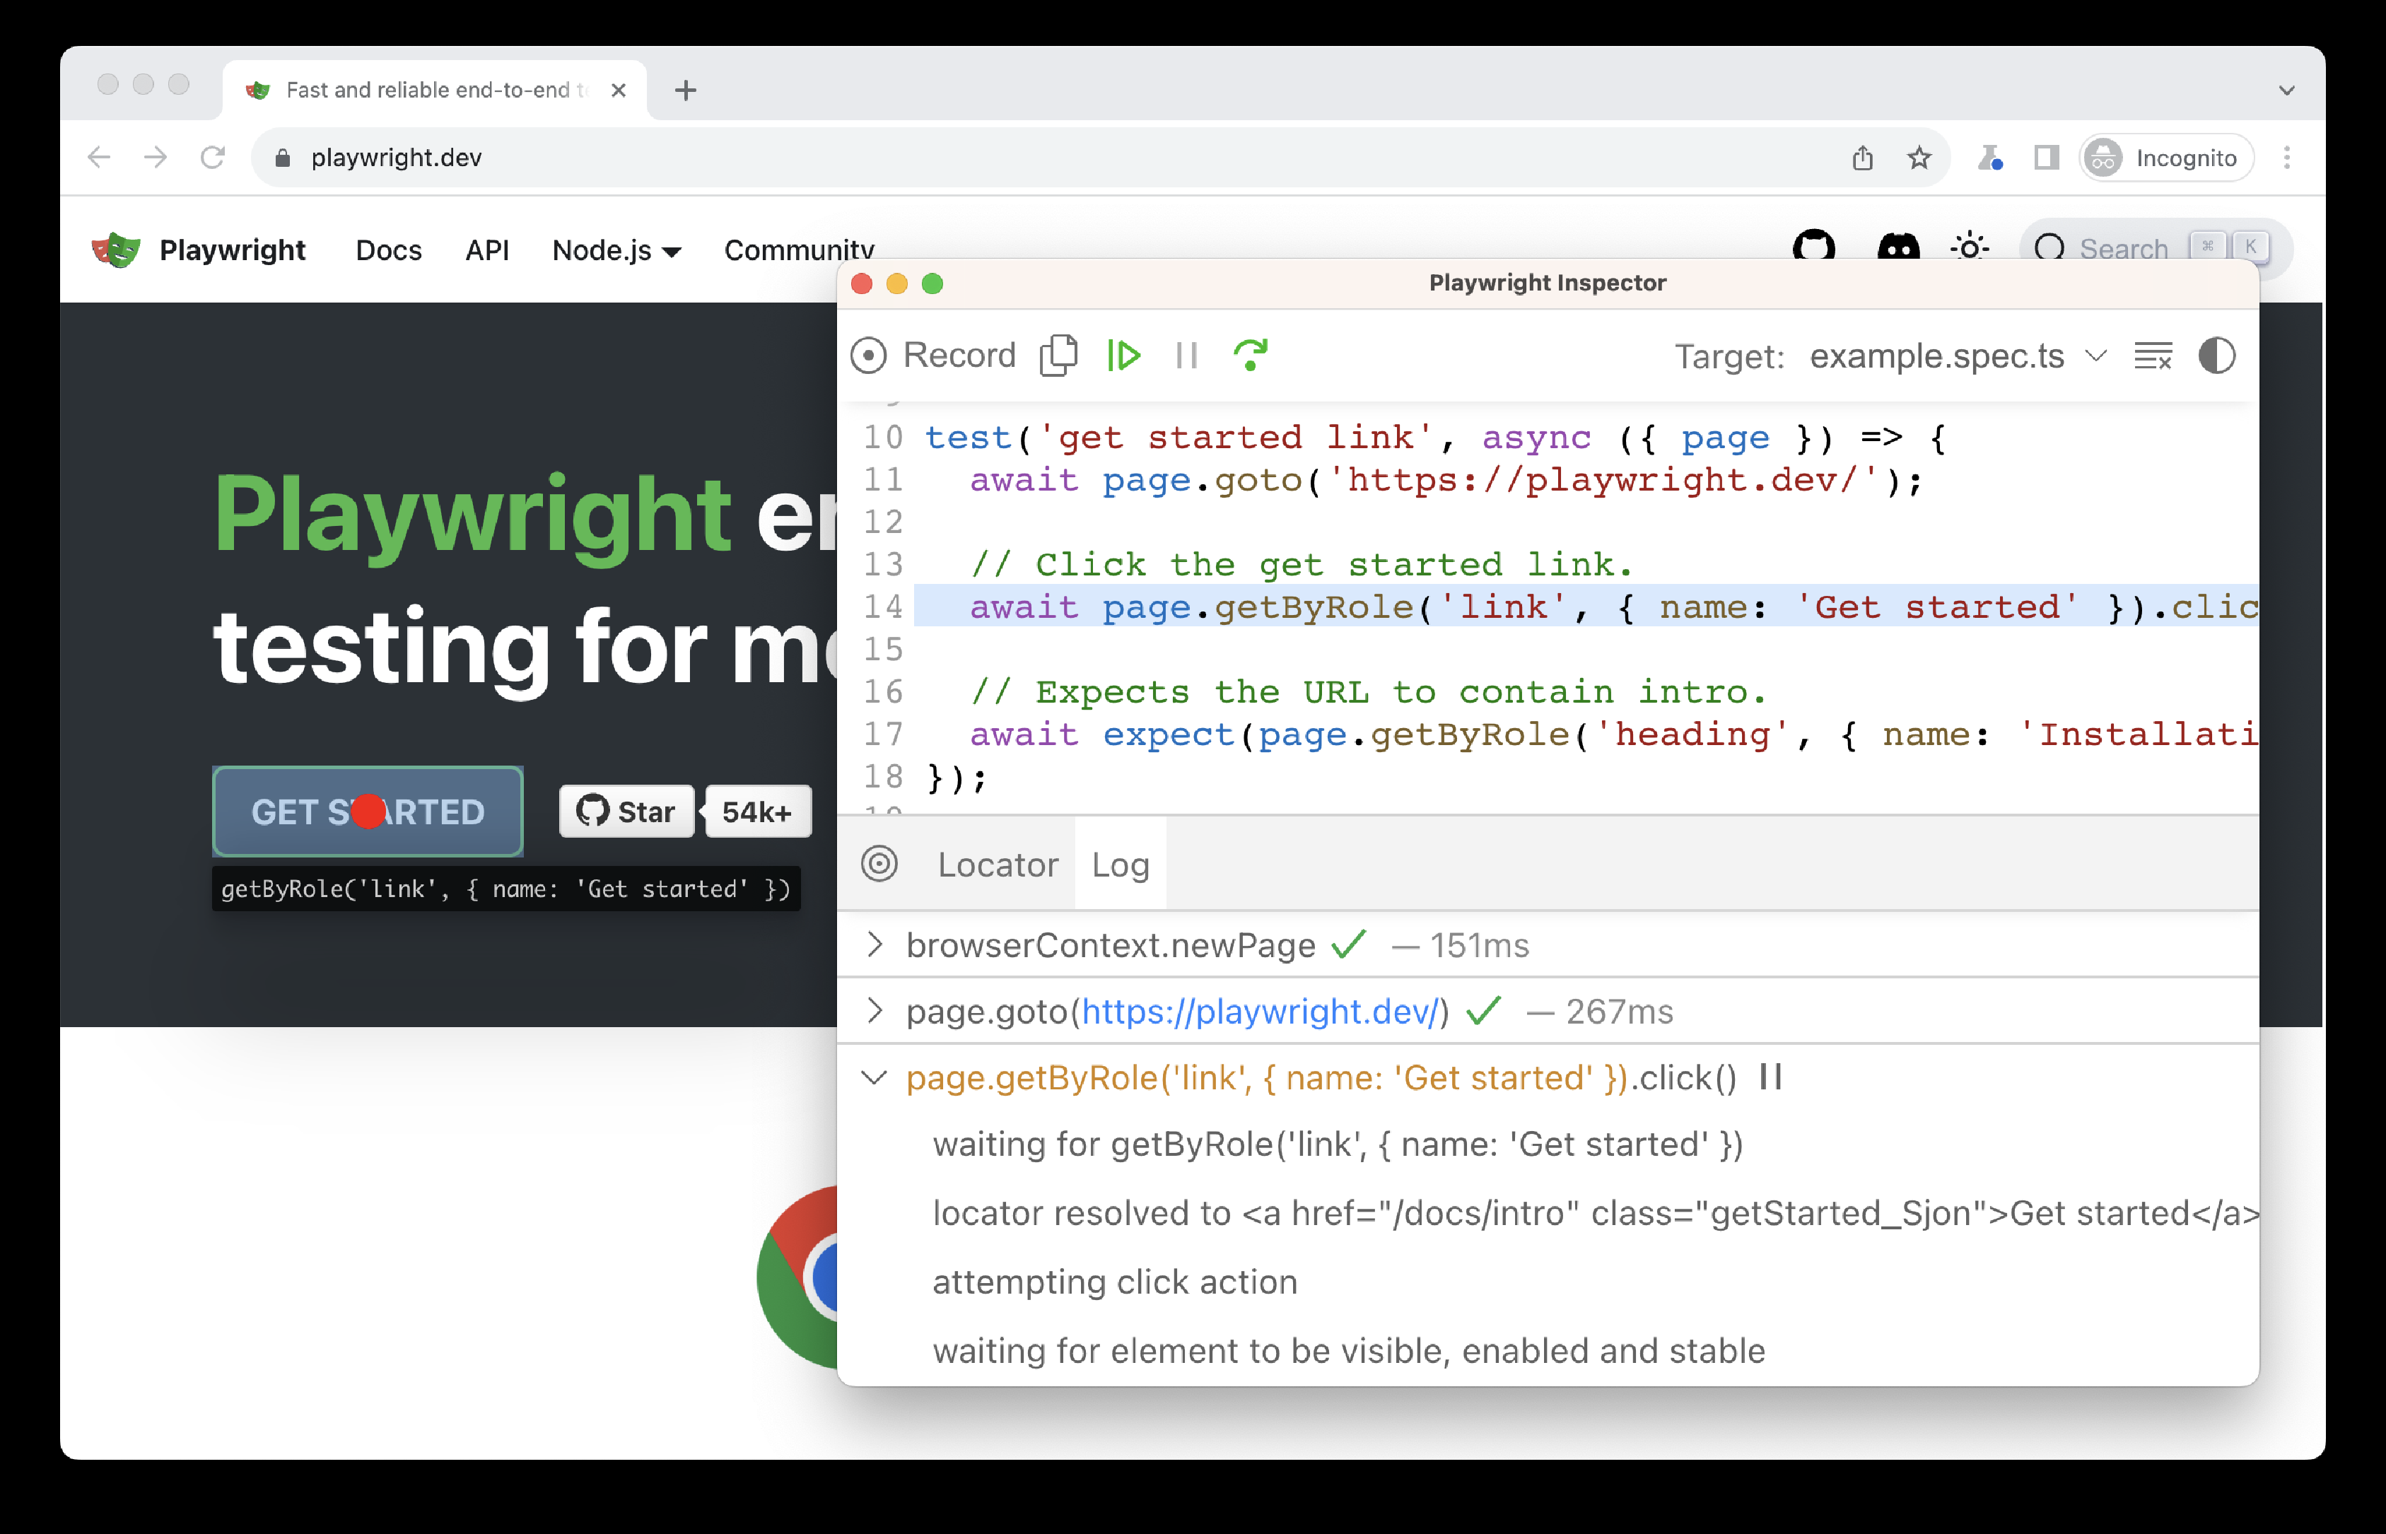Click the Inspector pause icon
2386x1534 pixels.
pos(1186,356)
